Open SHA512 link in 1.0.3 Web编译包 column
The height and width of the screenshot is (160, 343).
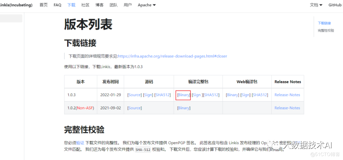(x=260, y=95)
